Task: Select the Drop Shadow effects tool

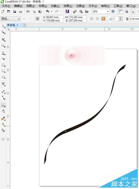Action: coord(3,105)
